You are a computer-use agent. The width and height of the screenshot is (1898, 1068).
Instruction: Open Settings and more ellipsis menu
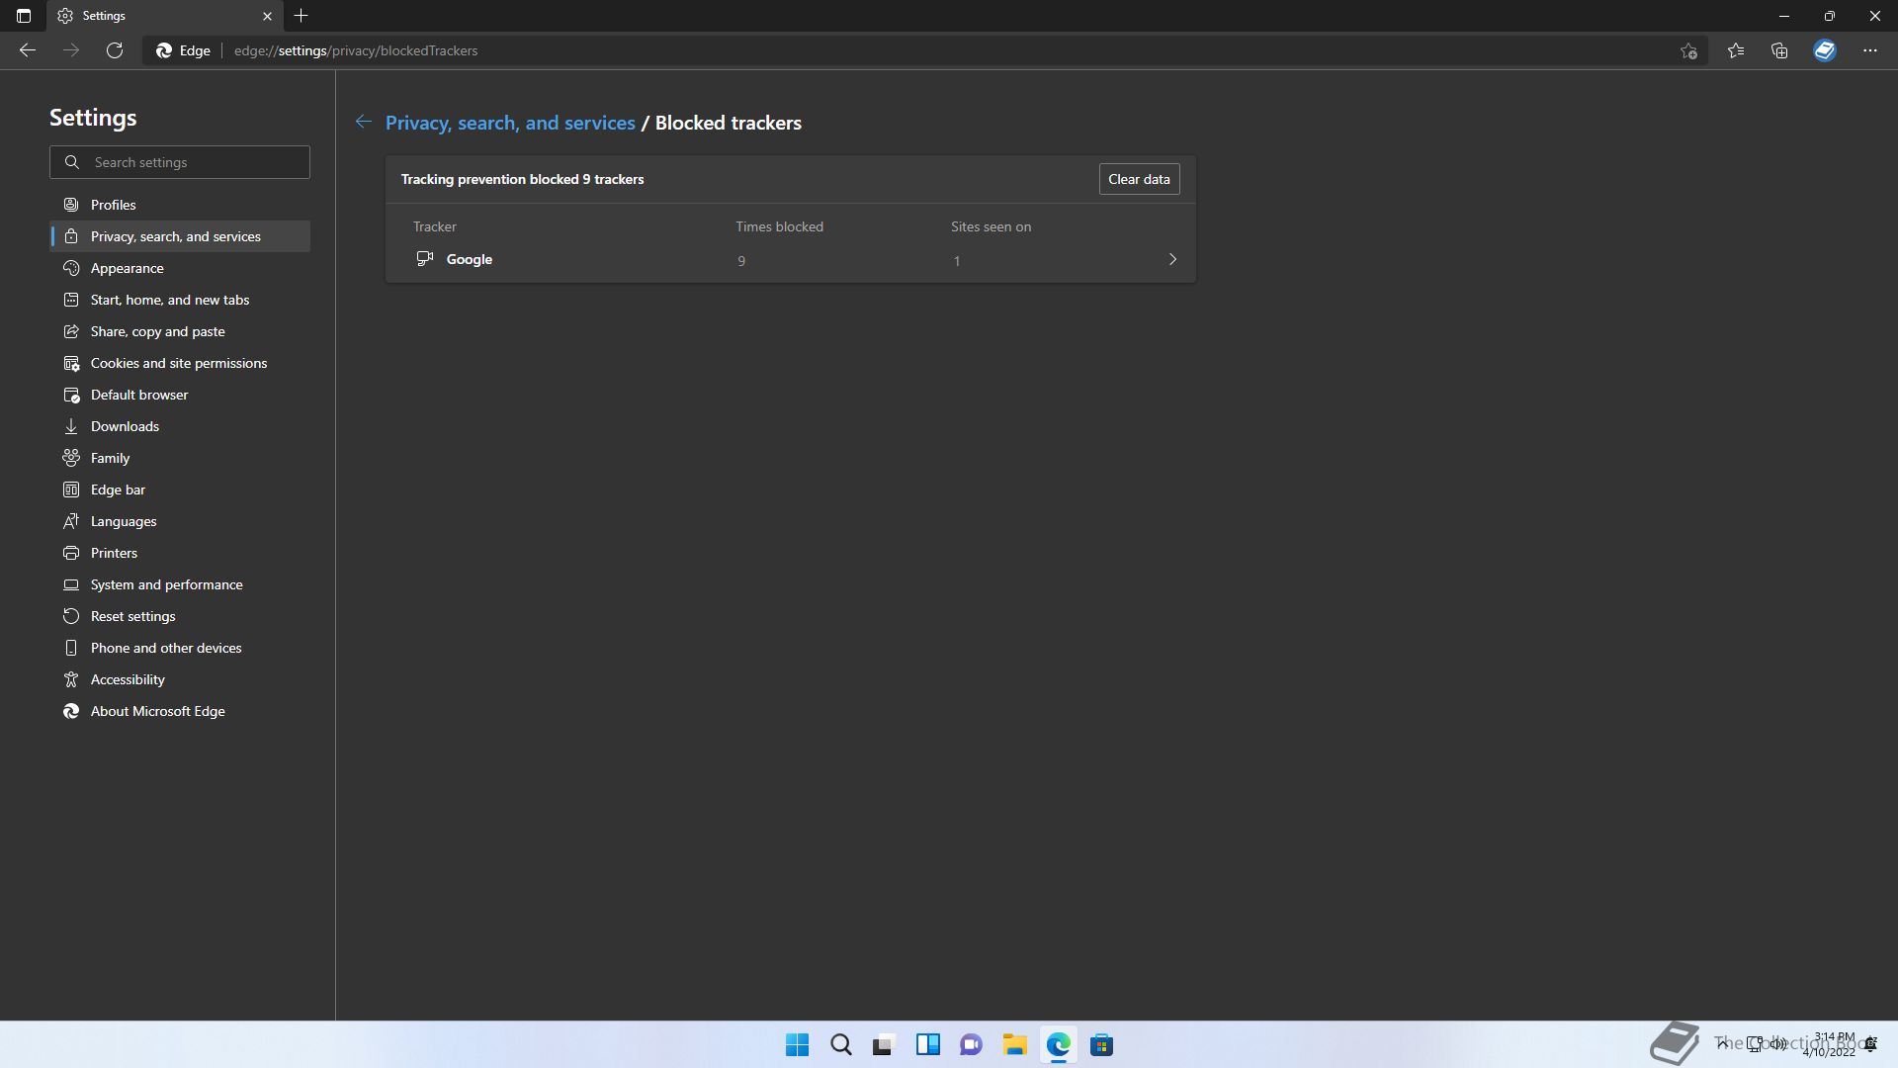coord(1870,50)
